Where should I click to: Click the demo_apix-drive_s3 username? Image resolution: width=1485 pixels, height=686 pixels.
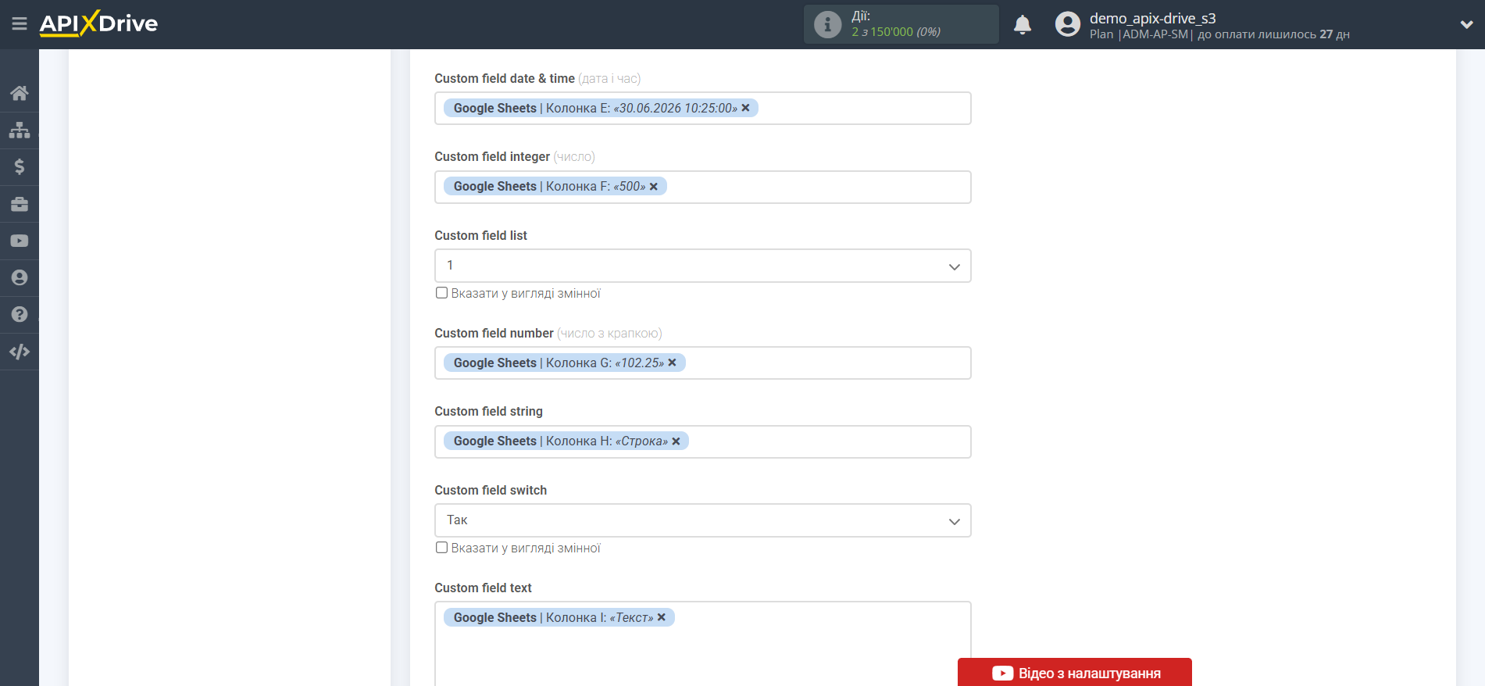(1153, 18)
